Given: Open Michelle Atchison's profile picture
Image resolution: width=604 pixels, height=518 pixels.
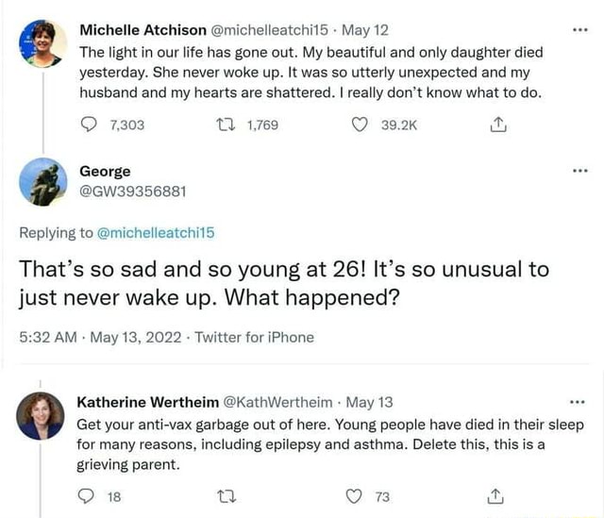Looking at the screenshot, I should [43, 42].
